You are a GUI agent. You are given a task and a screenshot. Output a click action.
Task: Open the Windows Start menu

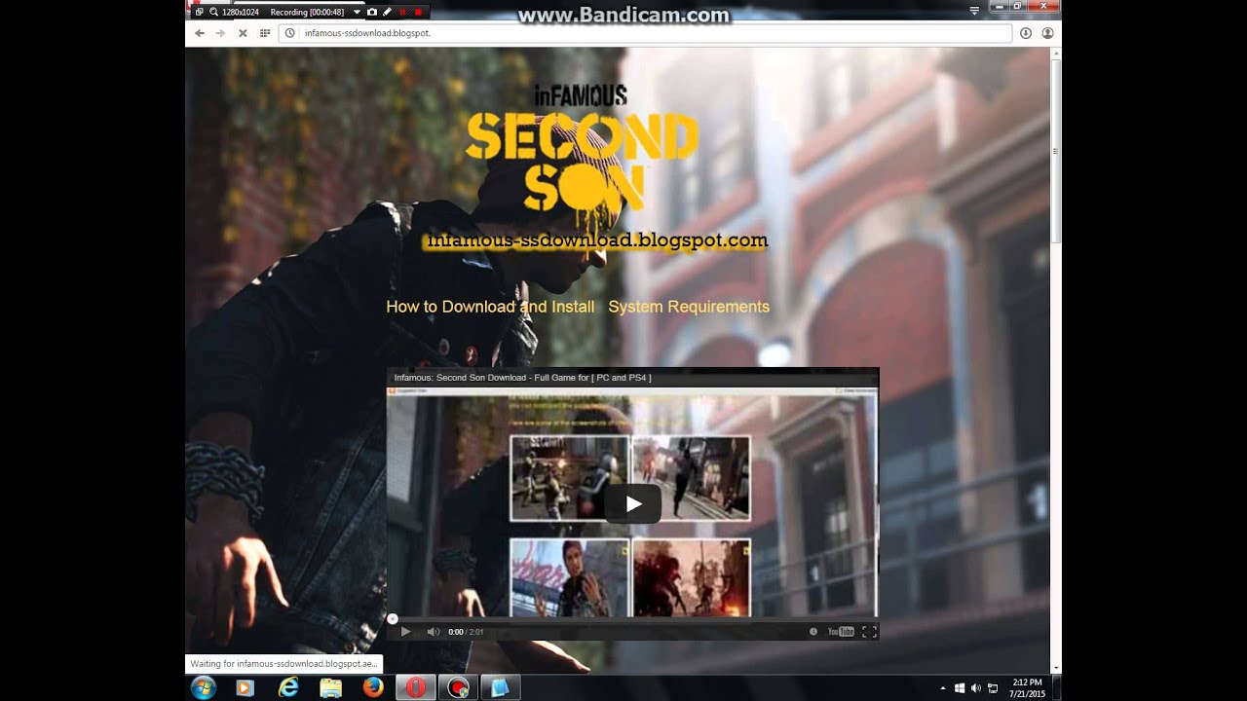(x=204, y=687)
